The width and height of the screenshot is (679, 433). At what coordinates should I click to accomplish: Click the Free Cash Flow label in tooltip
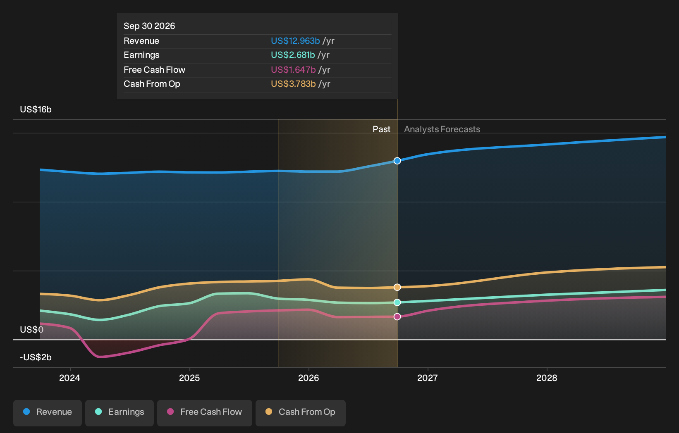click(x=155, y=70)
